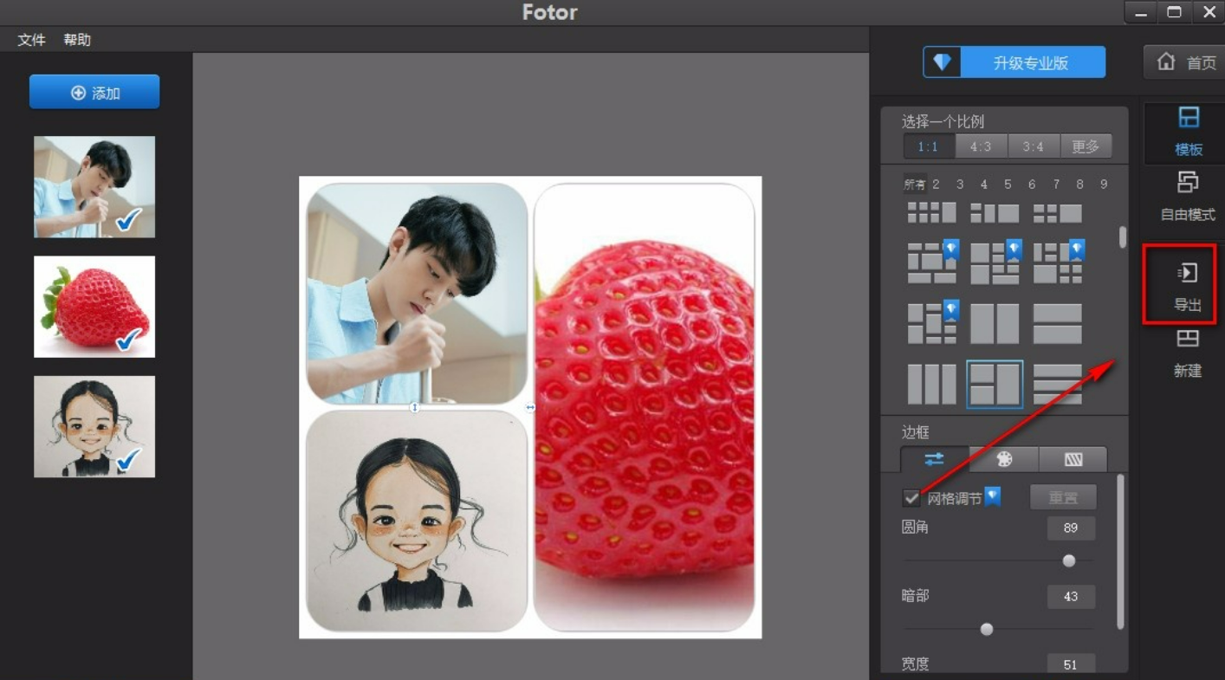1225x680 pixels.
Task: Filter templates for 3 photos
Action: tap(960, 184)
